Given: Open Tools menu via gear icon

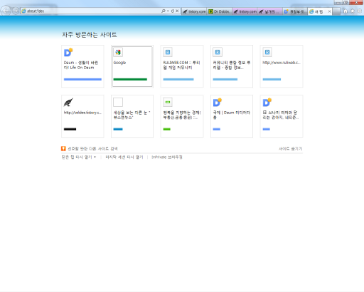Looking at the screenshot, I should tap(360, 11).
